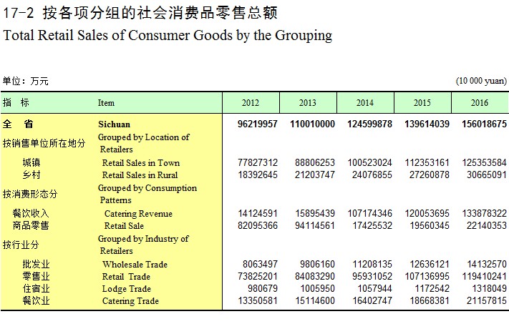509x334 pixels.
Task: Select catering trade value 13350581
Action: click(x=258, y=300)
